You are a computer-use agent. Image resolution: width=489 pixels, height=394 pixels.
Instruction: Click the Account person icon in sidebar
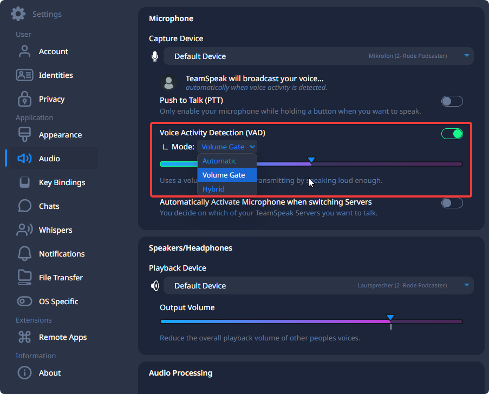click(x=24, y=51)
